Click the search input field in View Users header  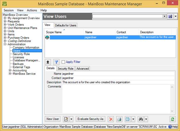coord(128,16)
